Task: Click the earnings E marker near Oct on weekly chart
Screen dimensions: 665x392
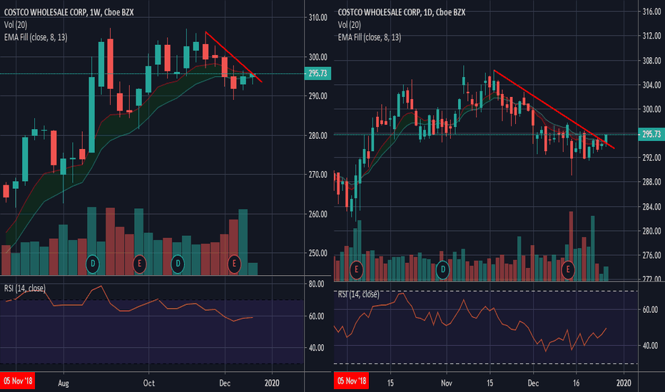Action: (x=139, y=264)
